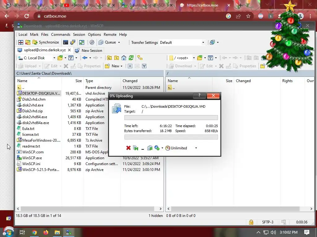Open the Transfer Settings Default combo box
This screenshot has height=237, width=317.
(182, 43)
